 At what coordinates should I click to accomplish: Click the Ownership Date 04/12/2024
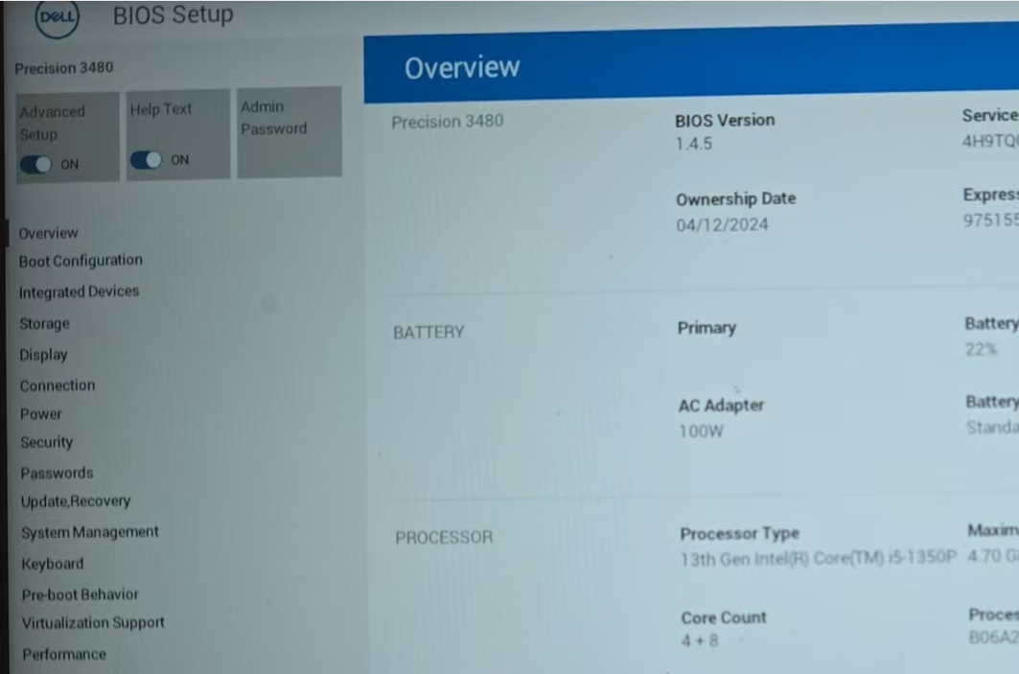(722, 225)
